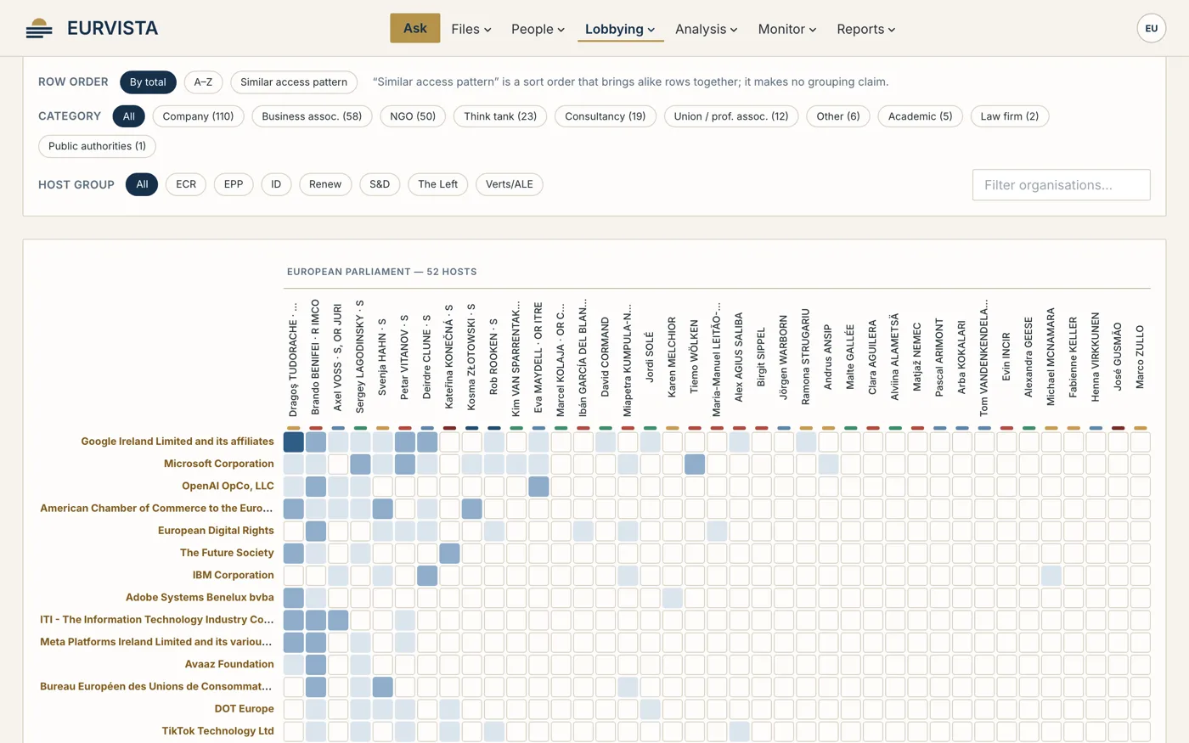Expand the Lobbying menu

tap(620, 29)
